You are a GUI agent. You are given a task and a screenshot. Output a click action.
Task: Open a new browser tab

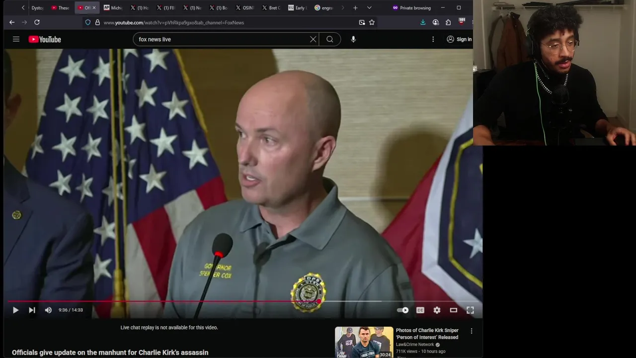(x=355, y=8)
